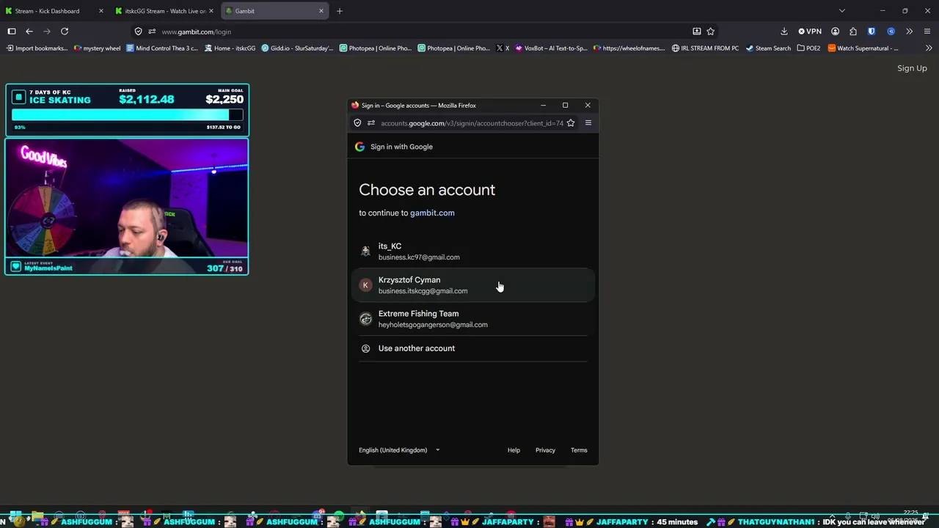The height and width of the screenshot is (528, 939).
Task: Choose the Krzysztof Cyman account
Action: tap(473, 285)
